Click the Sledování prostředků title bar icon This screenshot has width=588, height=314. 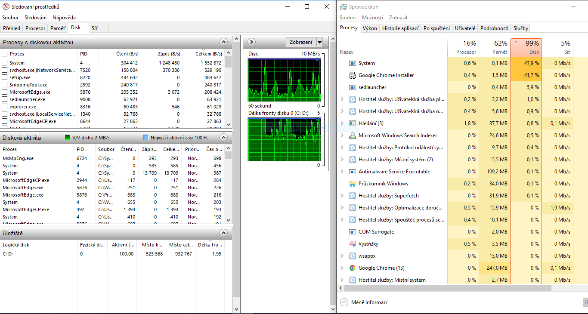pyautogui.click(x=6, y=6)
